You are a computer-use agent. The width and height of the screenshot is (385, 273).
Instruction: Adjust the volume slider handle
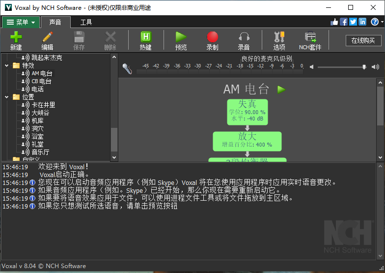tap(364, 67)
